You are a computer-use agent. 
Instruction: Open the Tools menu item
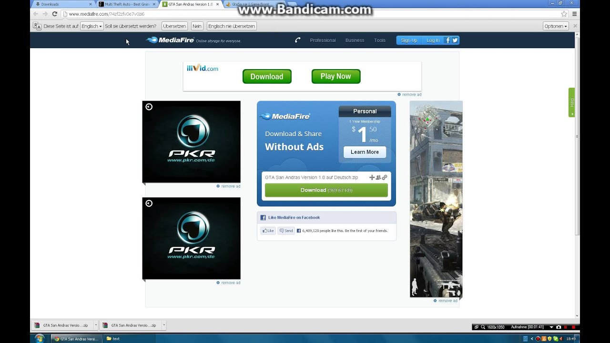380,40
